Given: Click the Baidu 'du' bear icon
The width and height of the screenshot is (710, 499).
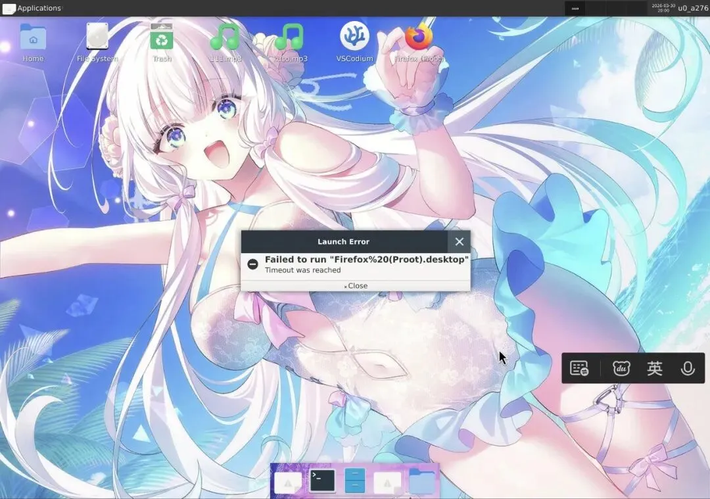Looking at the screenshot, I should 621,368.
